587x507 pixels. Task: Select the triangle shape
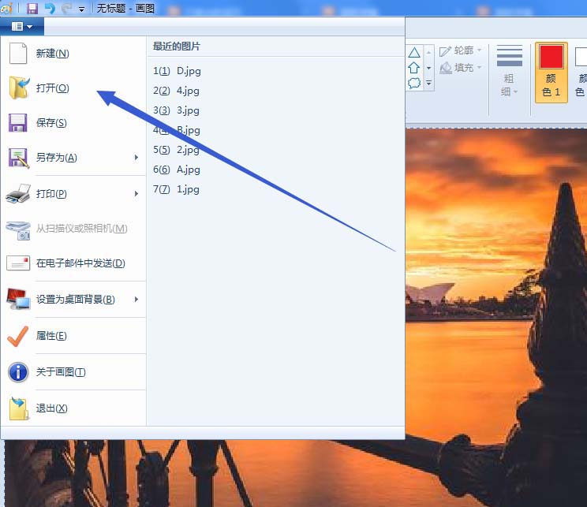click(414, 52)
